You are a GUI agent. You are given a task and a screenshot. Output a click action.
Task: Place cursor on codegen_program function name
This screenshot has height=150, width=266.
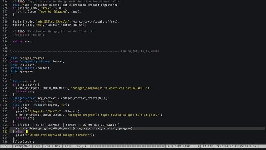coord(32,58)
